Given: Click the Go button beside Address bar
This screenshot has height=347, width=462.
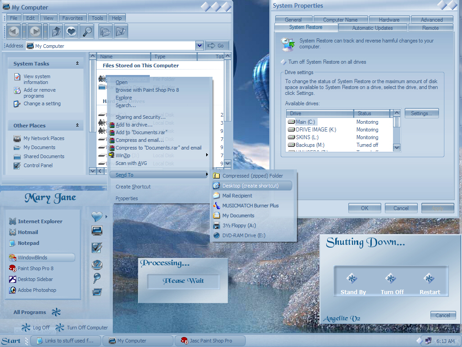Looking at the screenshot, I should pyautogui.click(x=216, y=46).
